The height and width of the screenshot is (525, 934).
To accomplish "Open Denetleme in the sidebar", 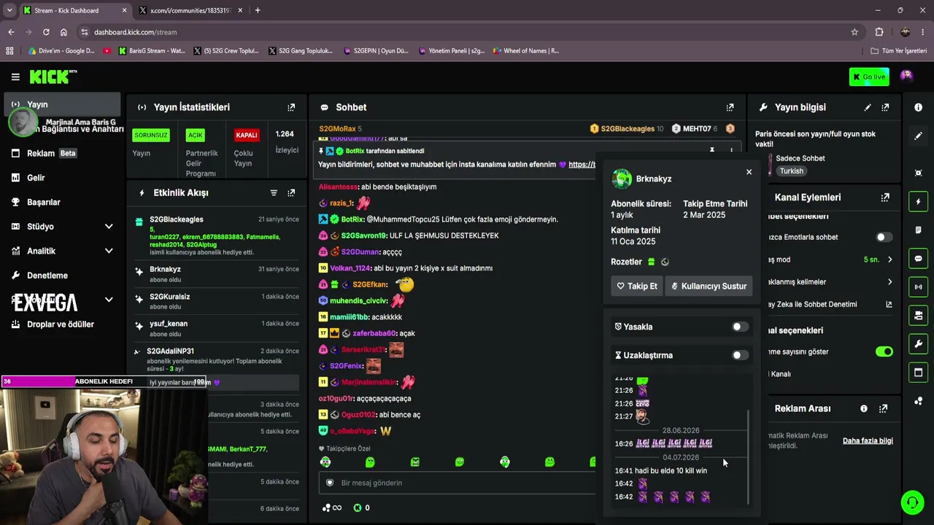I will tap(61, 276).
